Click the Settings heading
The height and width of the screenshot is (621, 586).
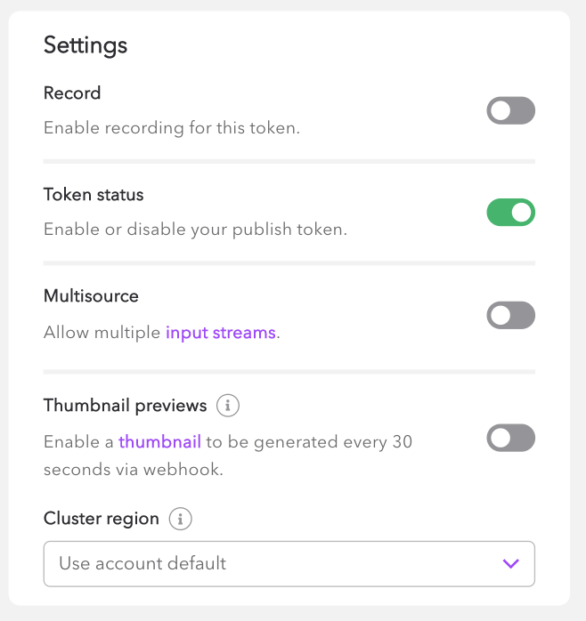click(x=85, y=45)
